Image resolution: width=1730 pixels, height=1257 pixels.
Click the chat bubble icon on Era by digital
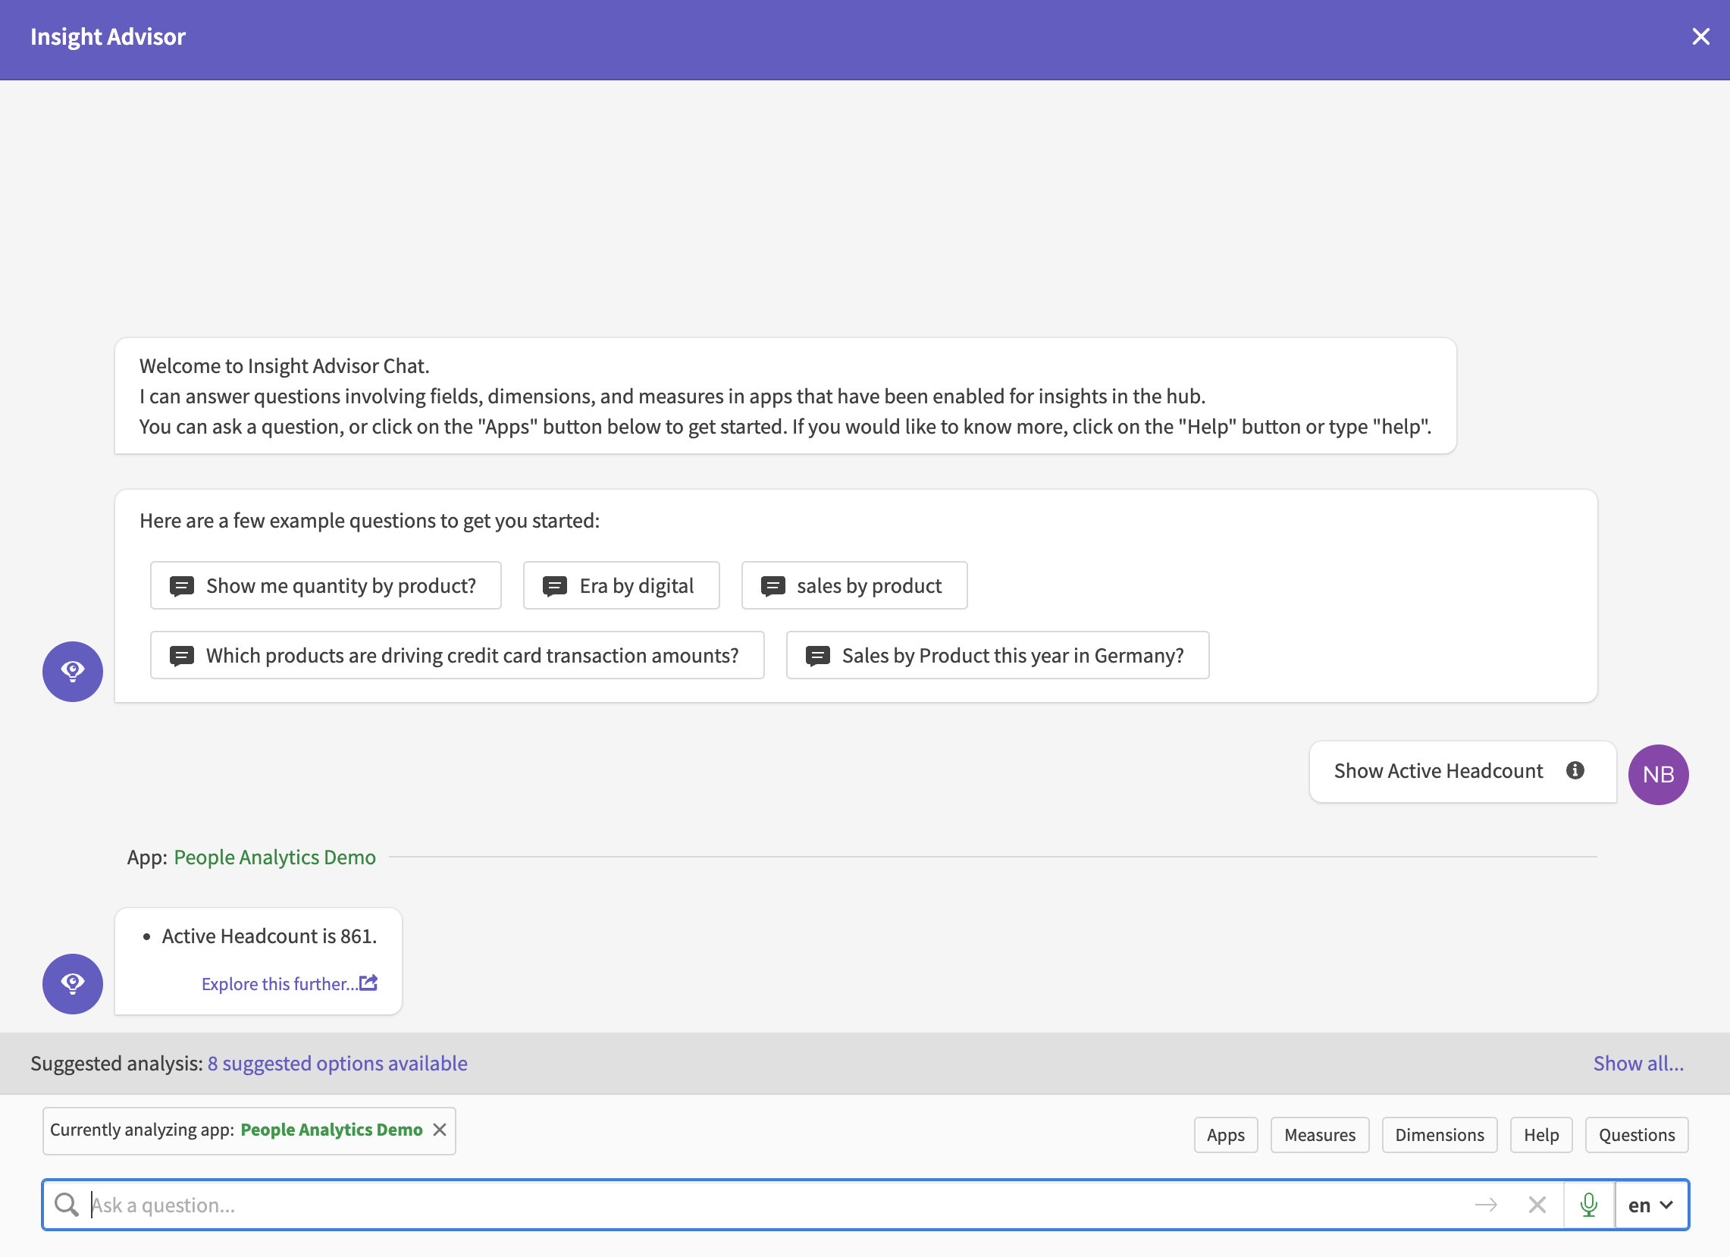(554, 585)
